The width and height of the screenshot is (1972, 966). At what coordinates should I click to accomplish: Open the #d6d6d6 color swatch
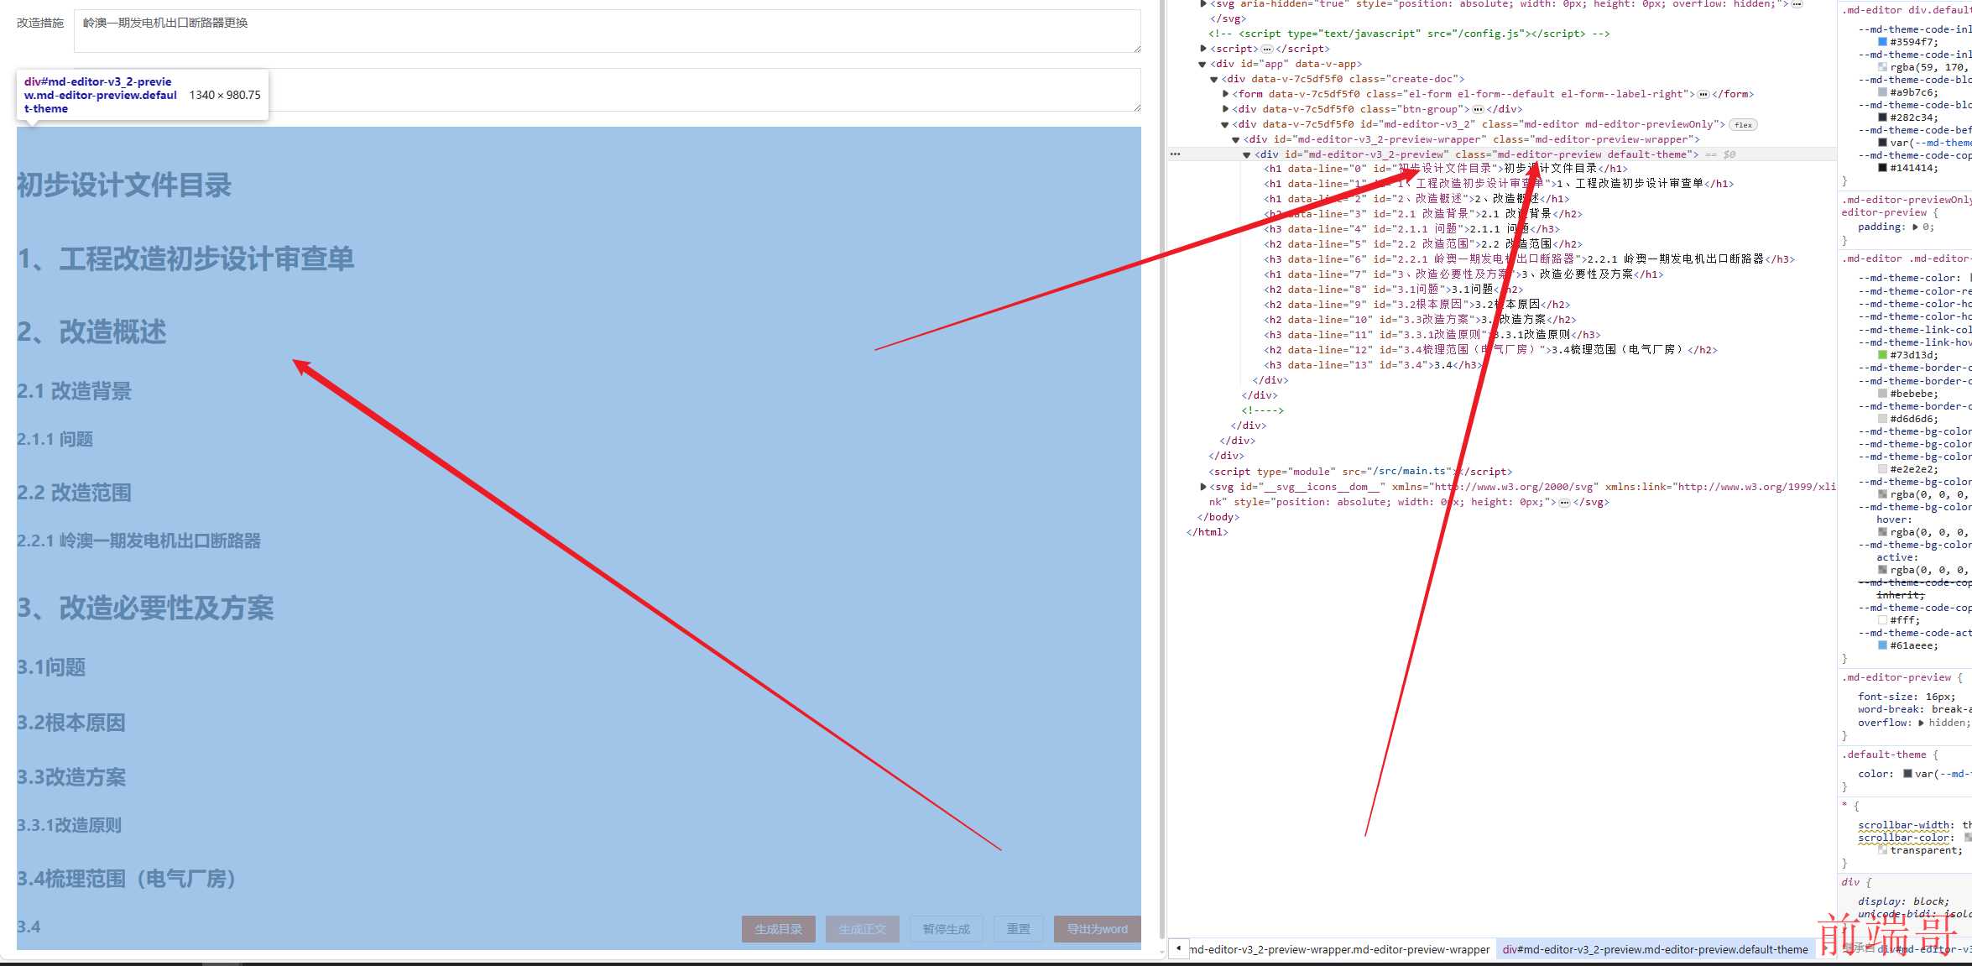point(1882,419)
